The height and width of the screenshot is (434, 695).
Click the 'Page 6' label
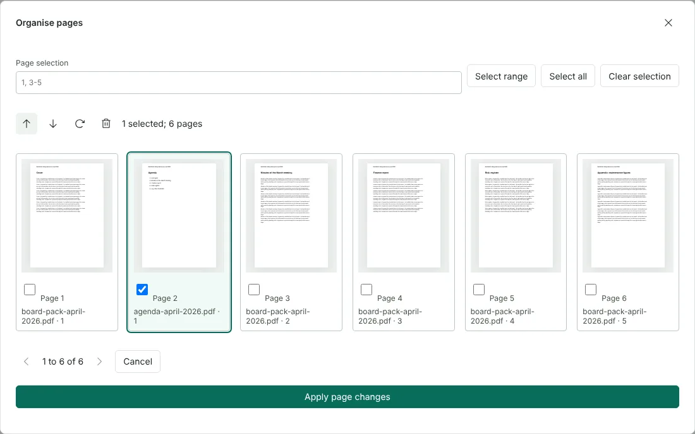click(614, 298)
